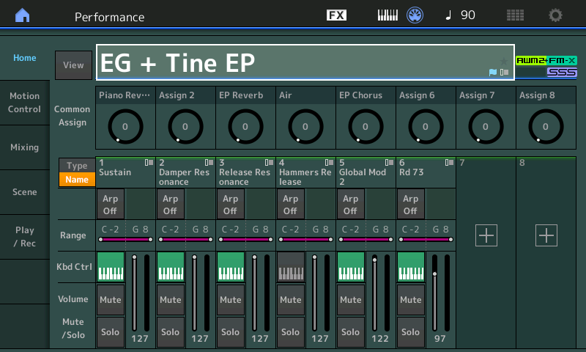Mute the Sustain part
Screen dimensions: 586x352
point(111,300)
